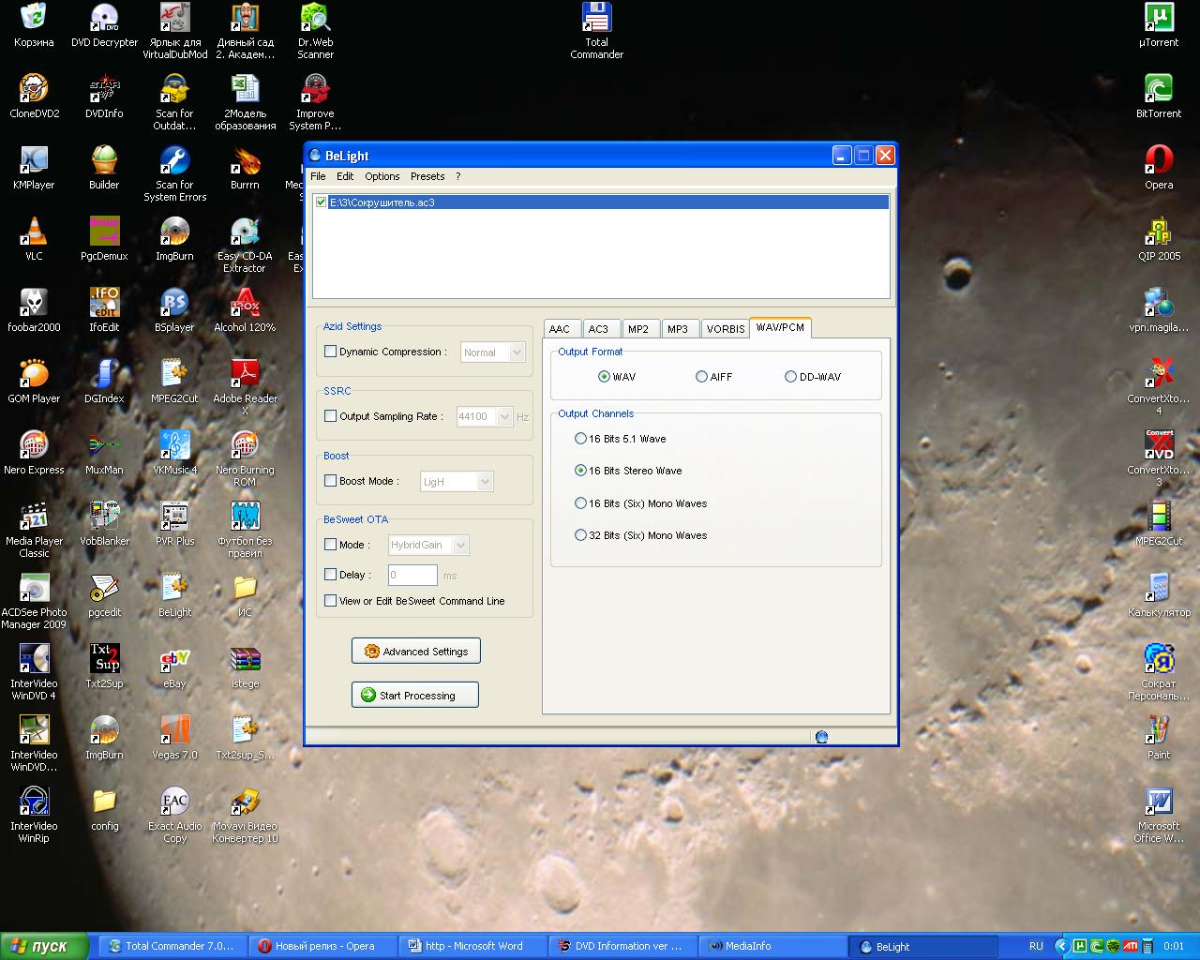The width and height of the screenshot is (1200, 960).
Task: Switch to the VORBIS tab
Action: (725, 329)
